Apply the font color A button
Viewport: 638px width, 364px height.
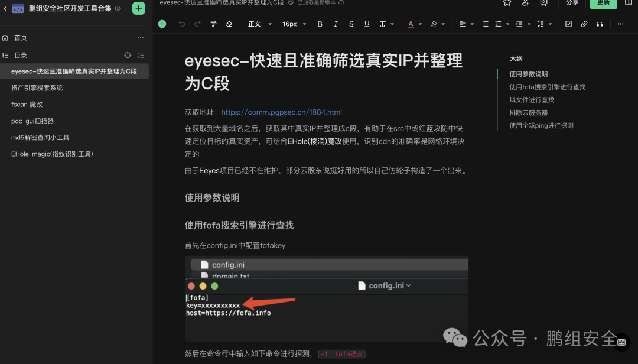[x=411, y=24]
